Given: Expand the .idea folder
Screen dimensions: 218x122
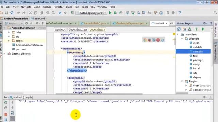Looking at the screenshot, I should pos(9,32).
